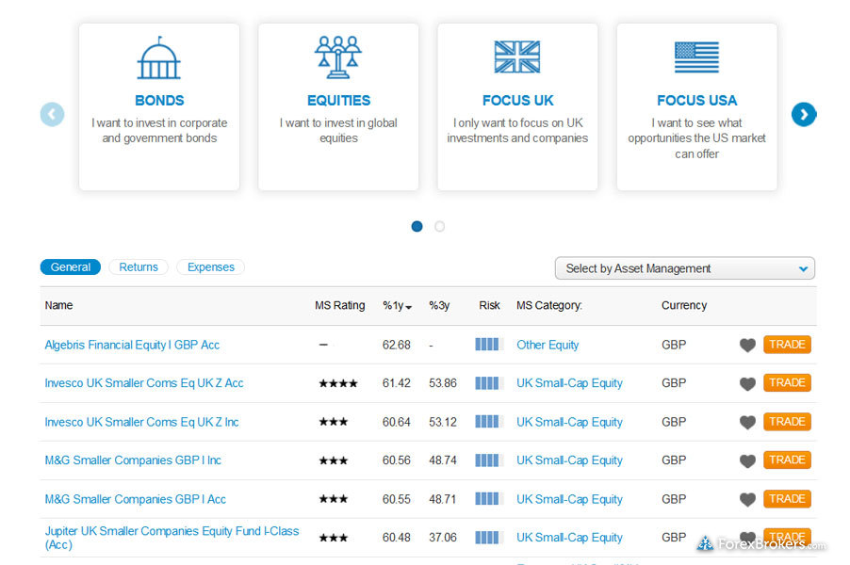Viewport: 850px width, 565px height.
Task: Favorite Algebris Financial Equity heart icon
Action: coord(747,345)
